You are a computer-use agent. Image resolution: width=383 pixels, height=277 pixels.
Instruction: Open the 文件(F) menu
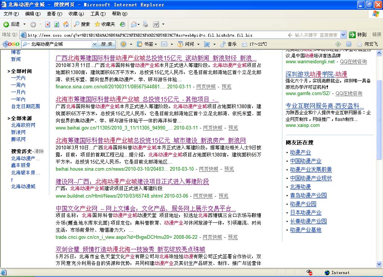click(x=11, y=14)
